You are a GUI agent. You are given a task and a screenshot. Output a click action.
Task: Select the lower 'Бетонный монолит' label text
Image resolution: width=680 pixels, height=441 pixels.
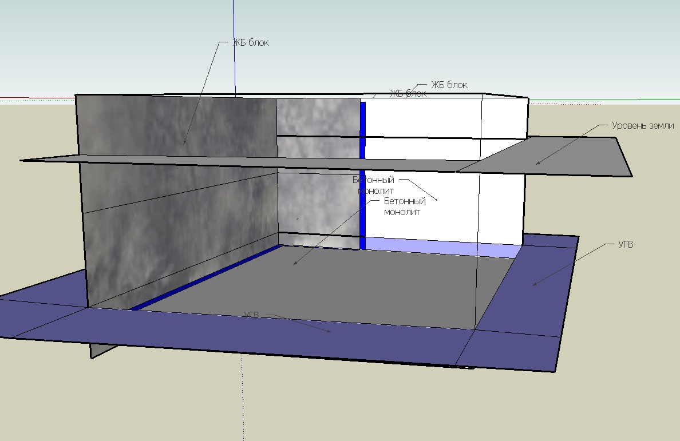click(x=404, y=206)
